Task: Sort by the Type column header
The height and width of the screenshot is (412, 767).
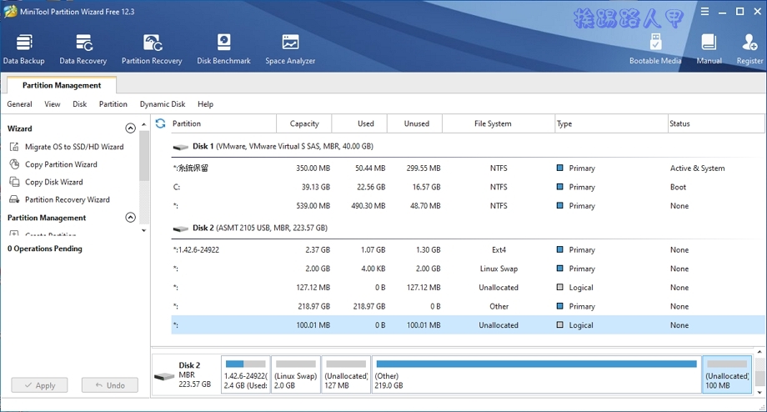Action: point(611,123)
